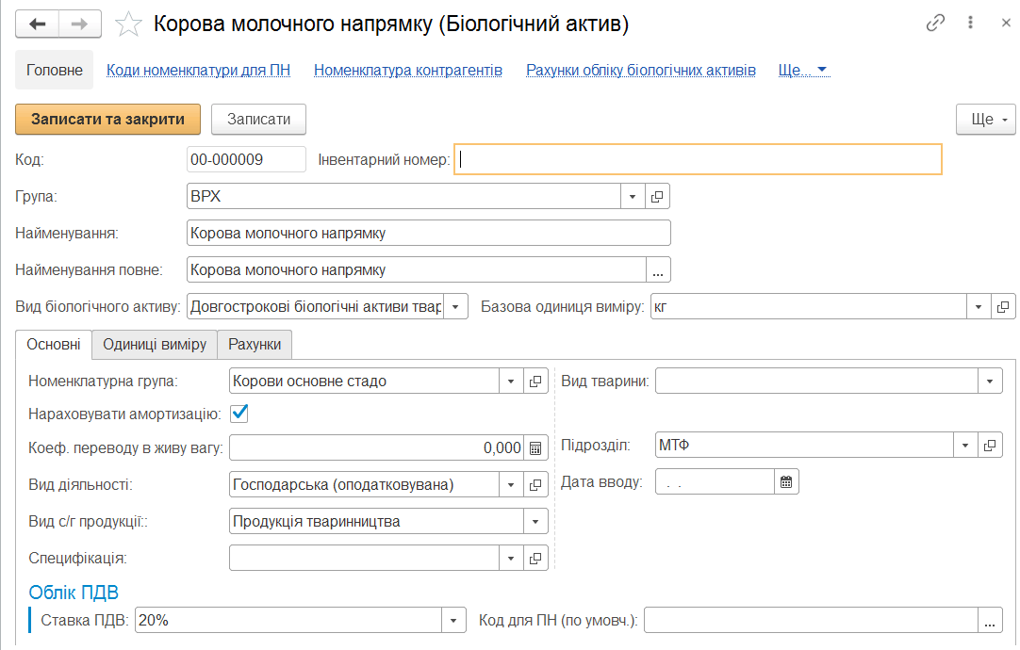1020x650 pixels.
Task: Open Рахунки обліку біологічних активів link
Action: [641, 71]
